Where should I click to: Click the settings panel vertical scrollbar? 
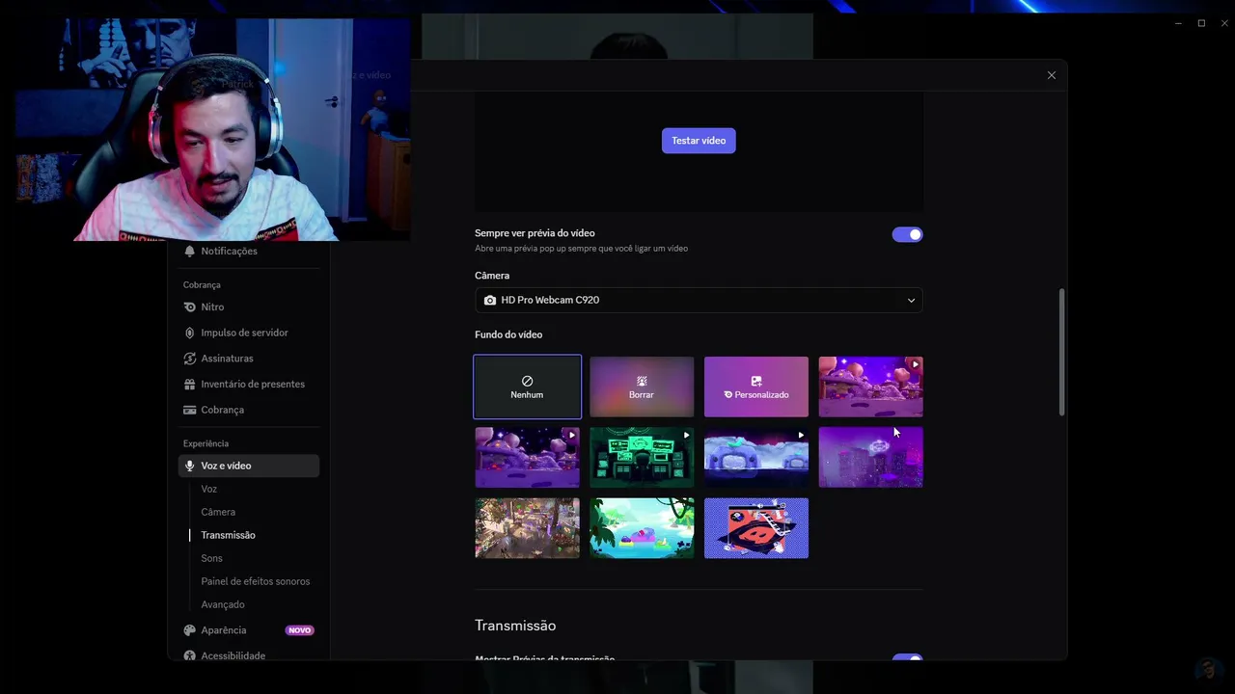tap(1062, 352)
